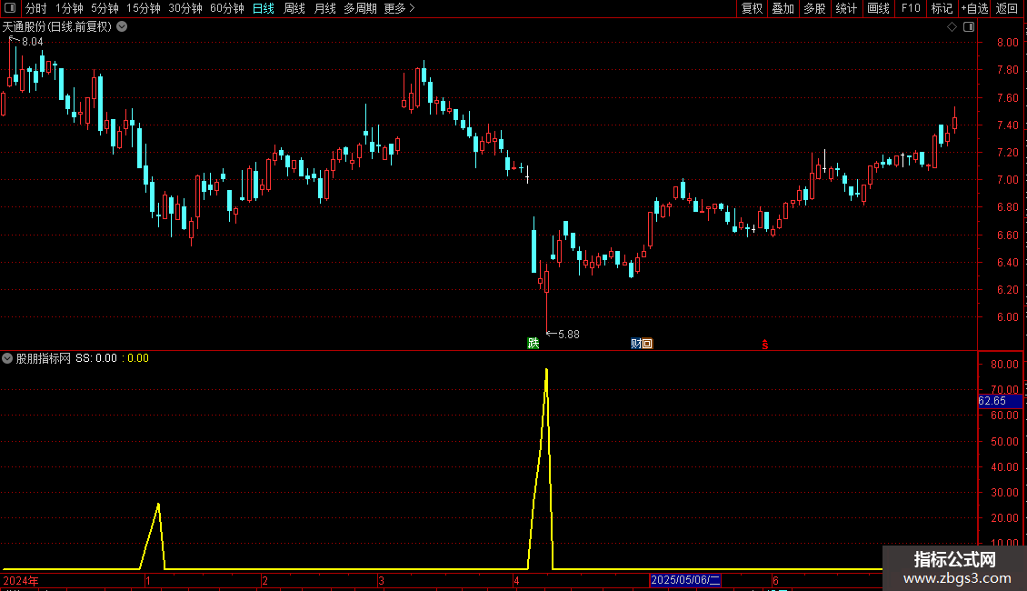Click month 4 on the time axis
Image resolution: width=1027 pixels, height=591 pixels.
tap(517, 580)
